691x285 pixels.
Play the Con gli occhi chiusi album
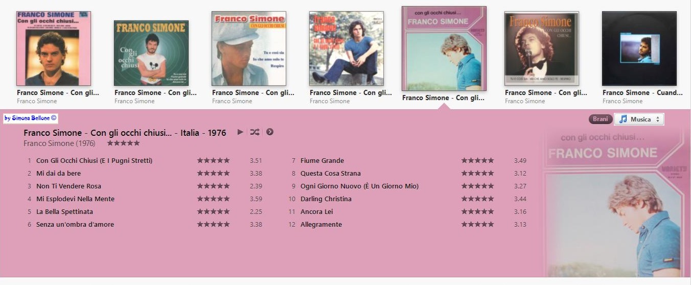tap(240, 132)
